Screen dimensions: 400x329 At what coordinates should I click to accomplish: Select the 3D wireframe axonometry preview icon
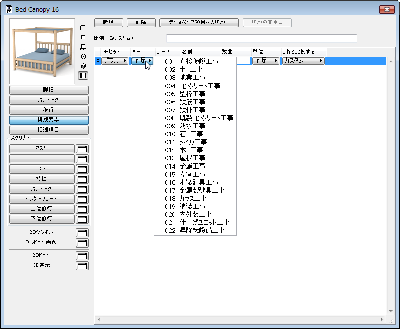tap(83, 57)
